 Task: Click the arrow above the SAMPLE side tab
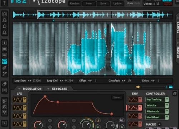(x=178, y=18)
